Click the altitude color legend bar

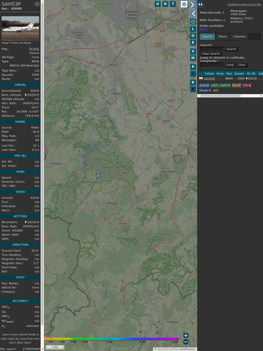click(111, 339)
